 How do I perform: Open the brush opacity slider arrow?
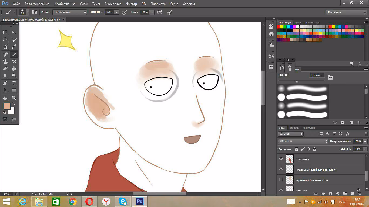(x=116, y=12)
